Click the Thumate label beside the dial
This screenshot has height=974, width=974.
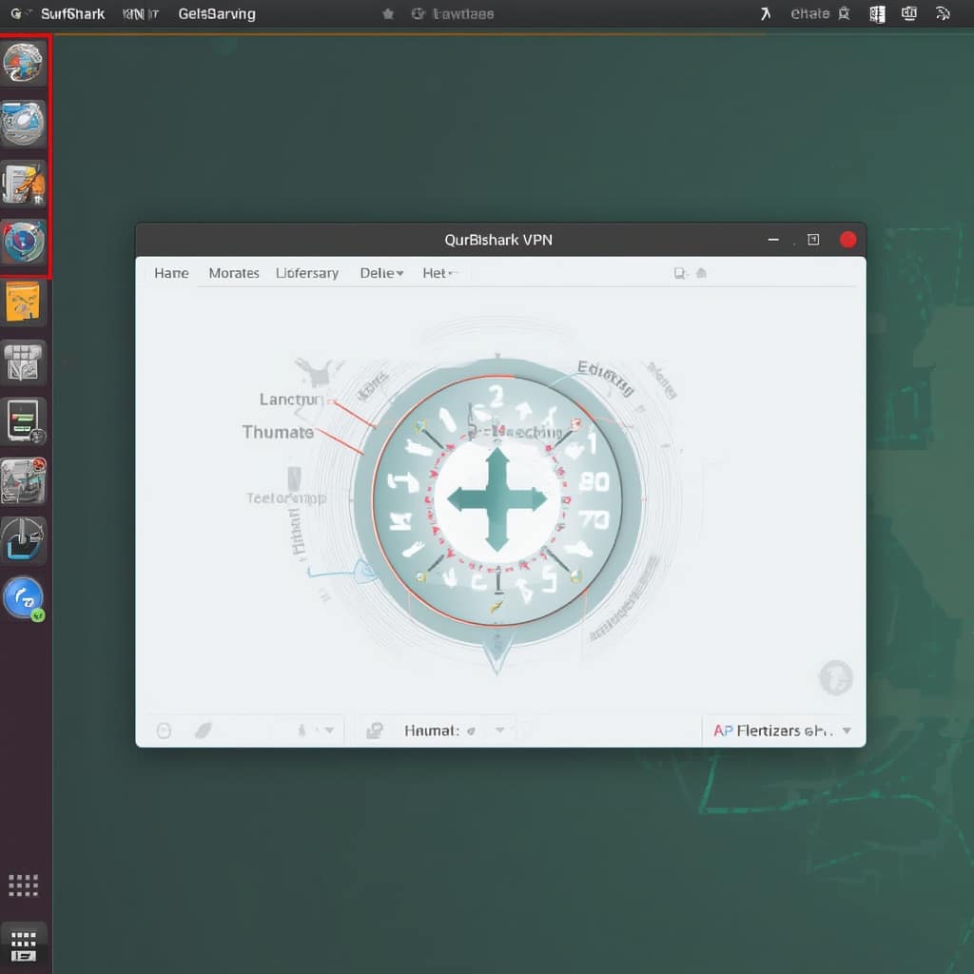tap(278, 432)
